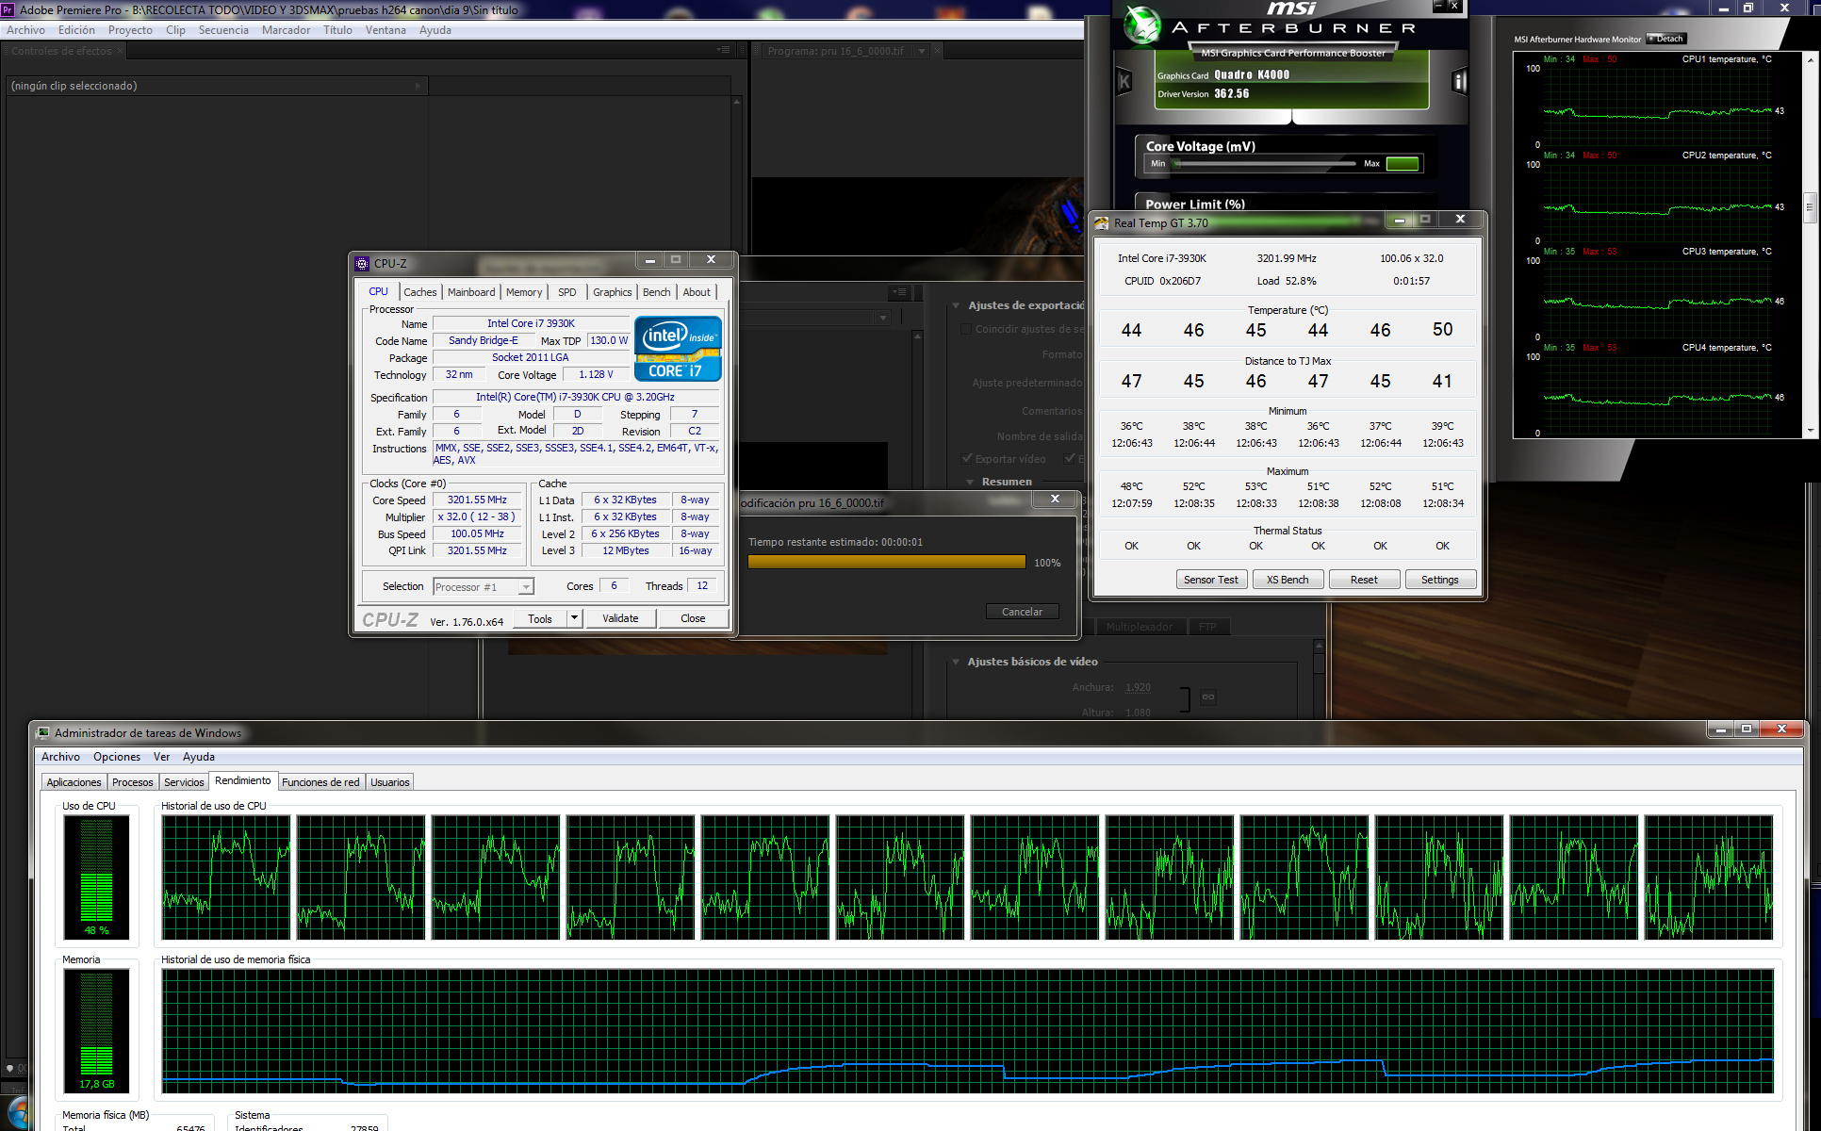
Task: Click the Intel Core i7 logo badge
Action: click(x=678, y=348)
